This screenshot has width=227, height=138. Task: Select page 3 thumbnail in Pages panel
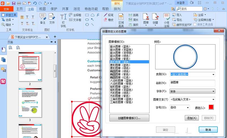pyautogui.click(x=30, y=102)
